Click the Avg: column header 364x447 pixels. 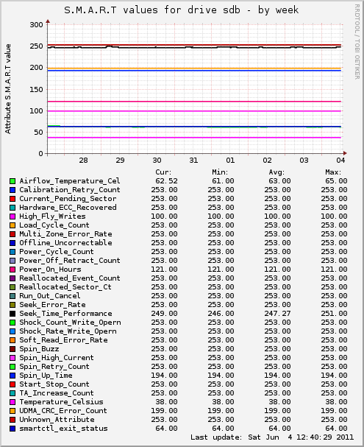coord(276,172)
